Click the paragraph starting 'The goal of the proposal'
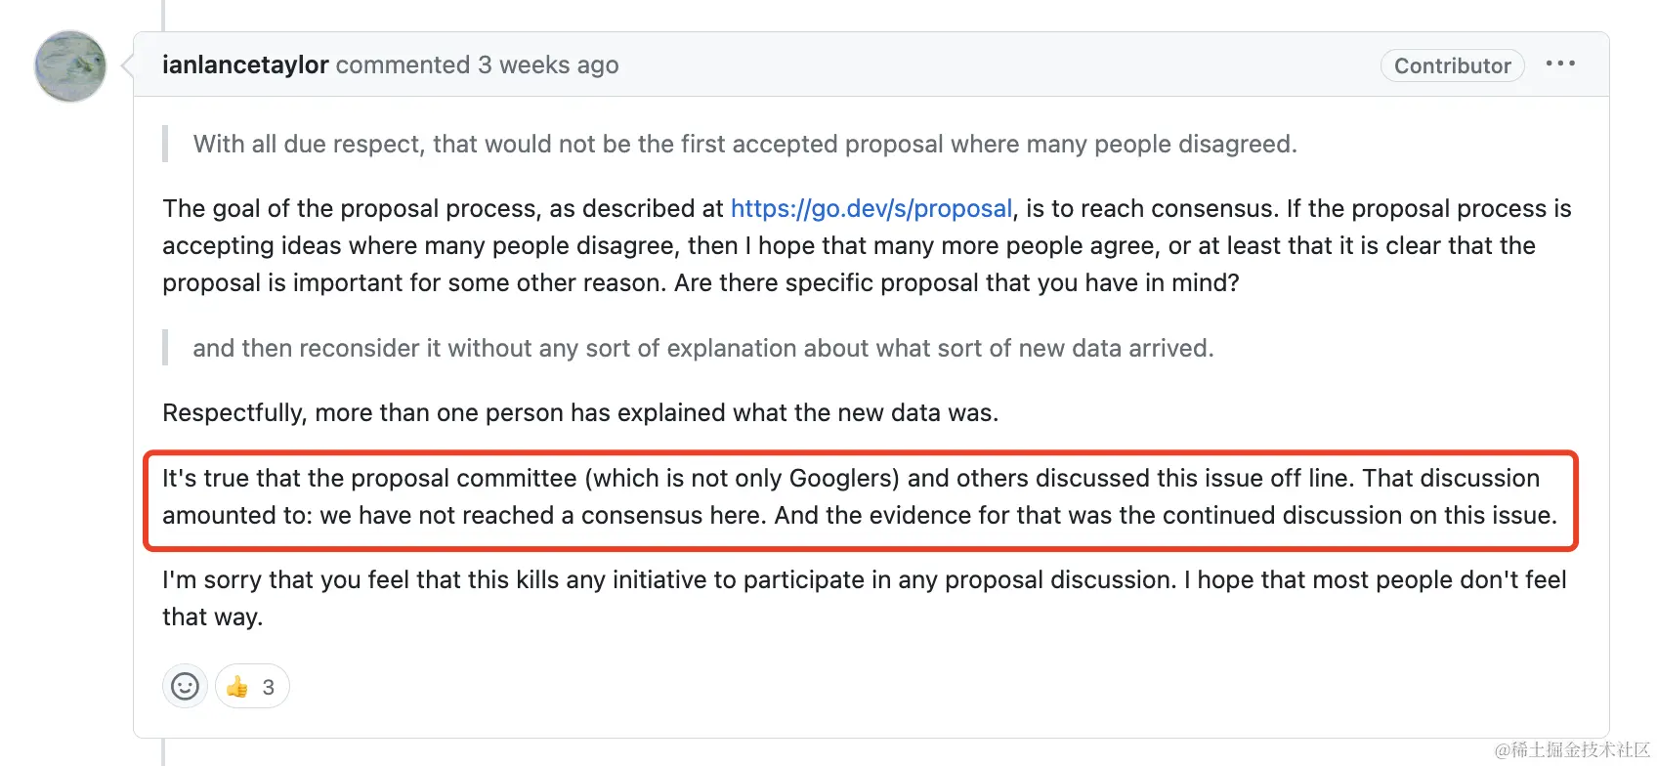Viewport: 1657px width, 766px height. (x=867, y=245)
